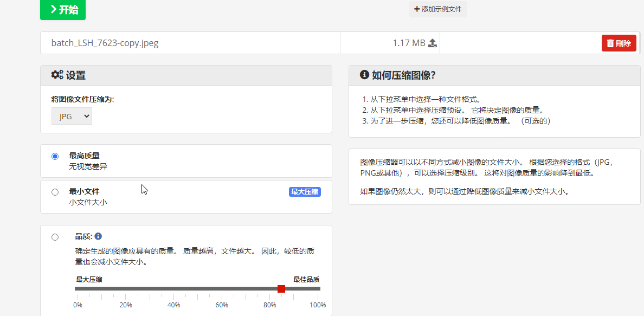Image resolution: width=644 pixels, height=316 pixels.
Task: Start compression with the 开始 button
Action: (62, 9)
